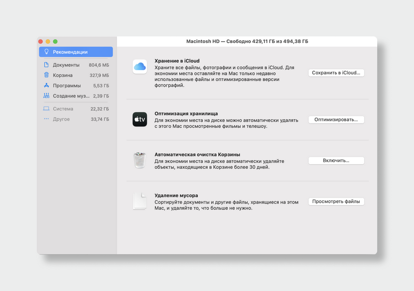Click the Сохранить в iCloud... button
This screenshot has height=291, width=414.
(336, 73)
